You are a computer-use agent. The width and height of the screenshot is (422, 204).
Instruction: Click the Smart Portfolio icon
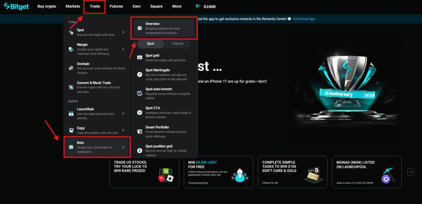(140, 131)
